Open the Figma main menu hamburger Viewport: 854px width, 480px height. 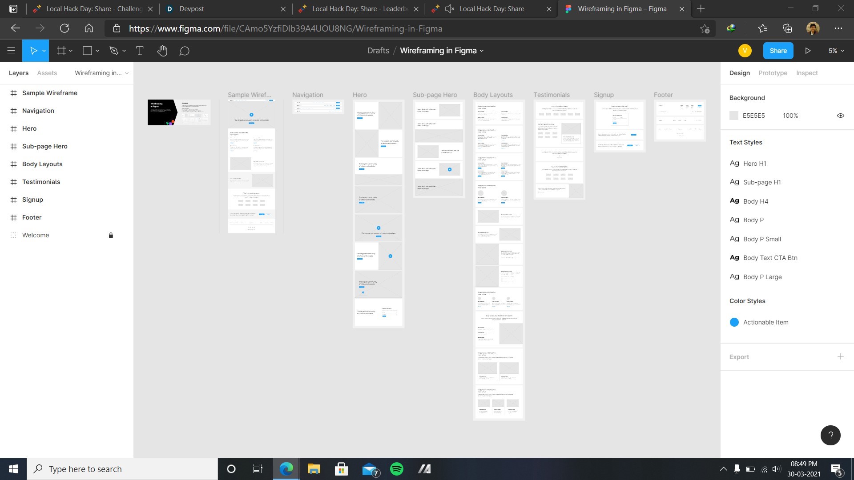coord(11,51)
